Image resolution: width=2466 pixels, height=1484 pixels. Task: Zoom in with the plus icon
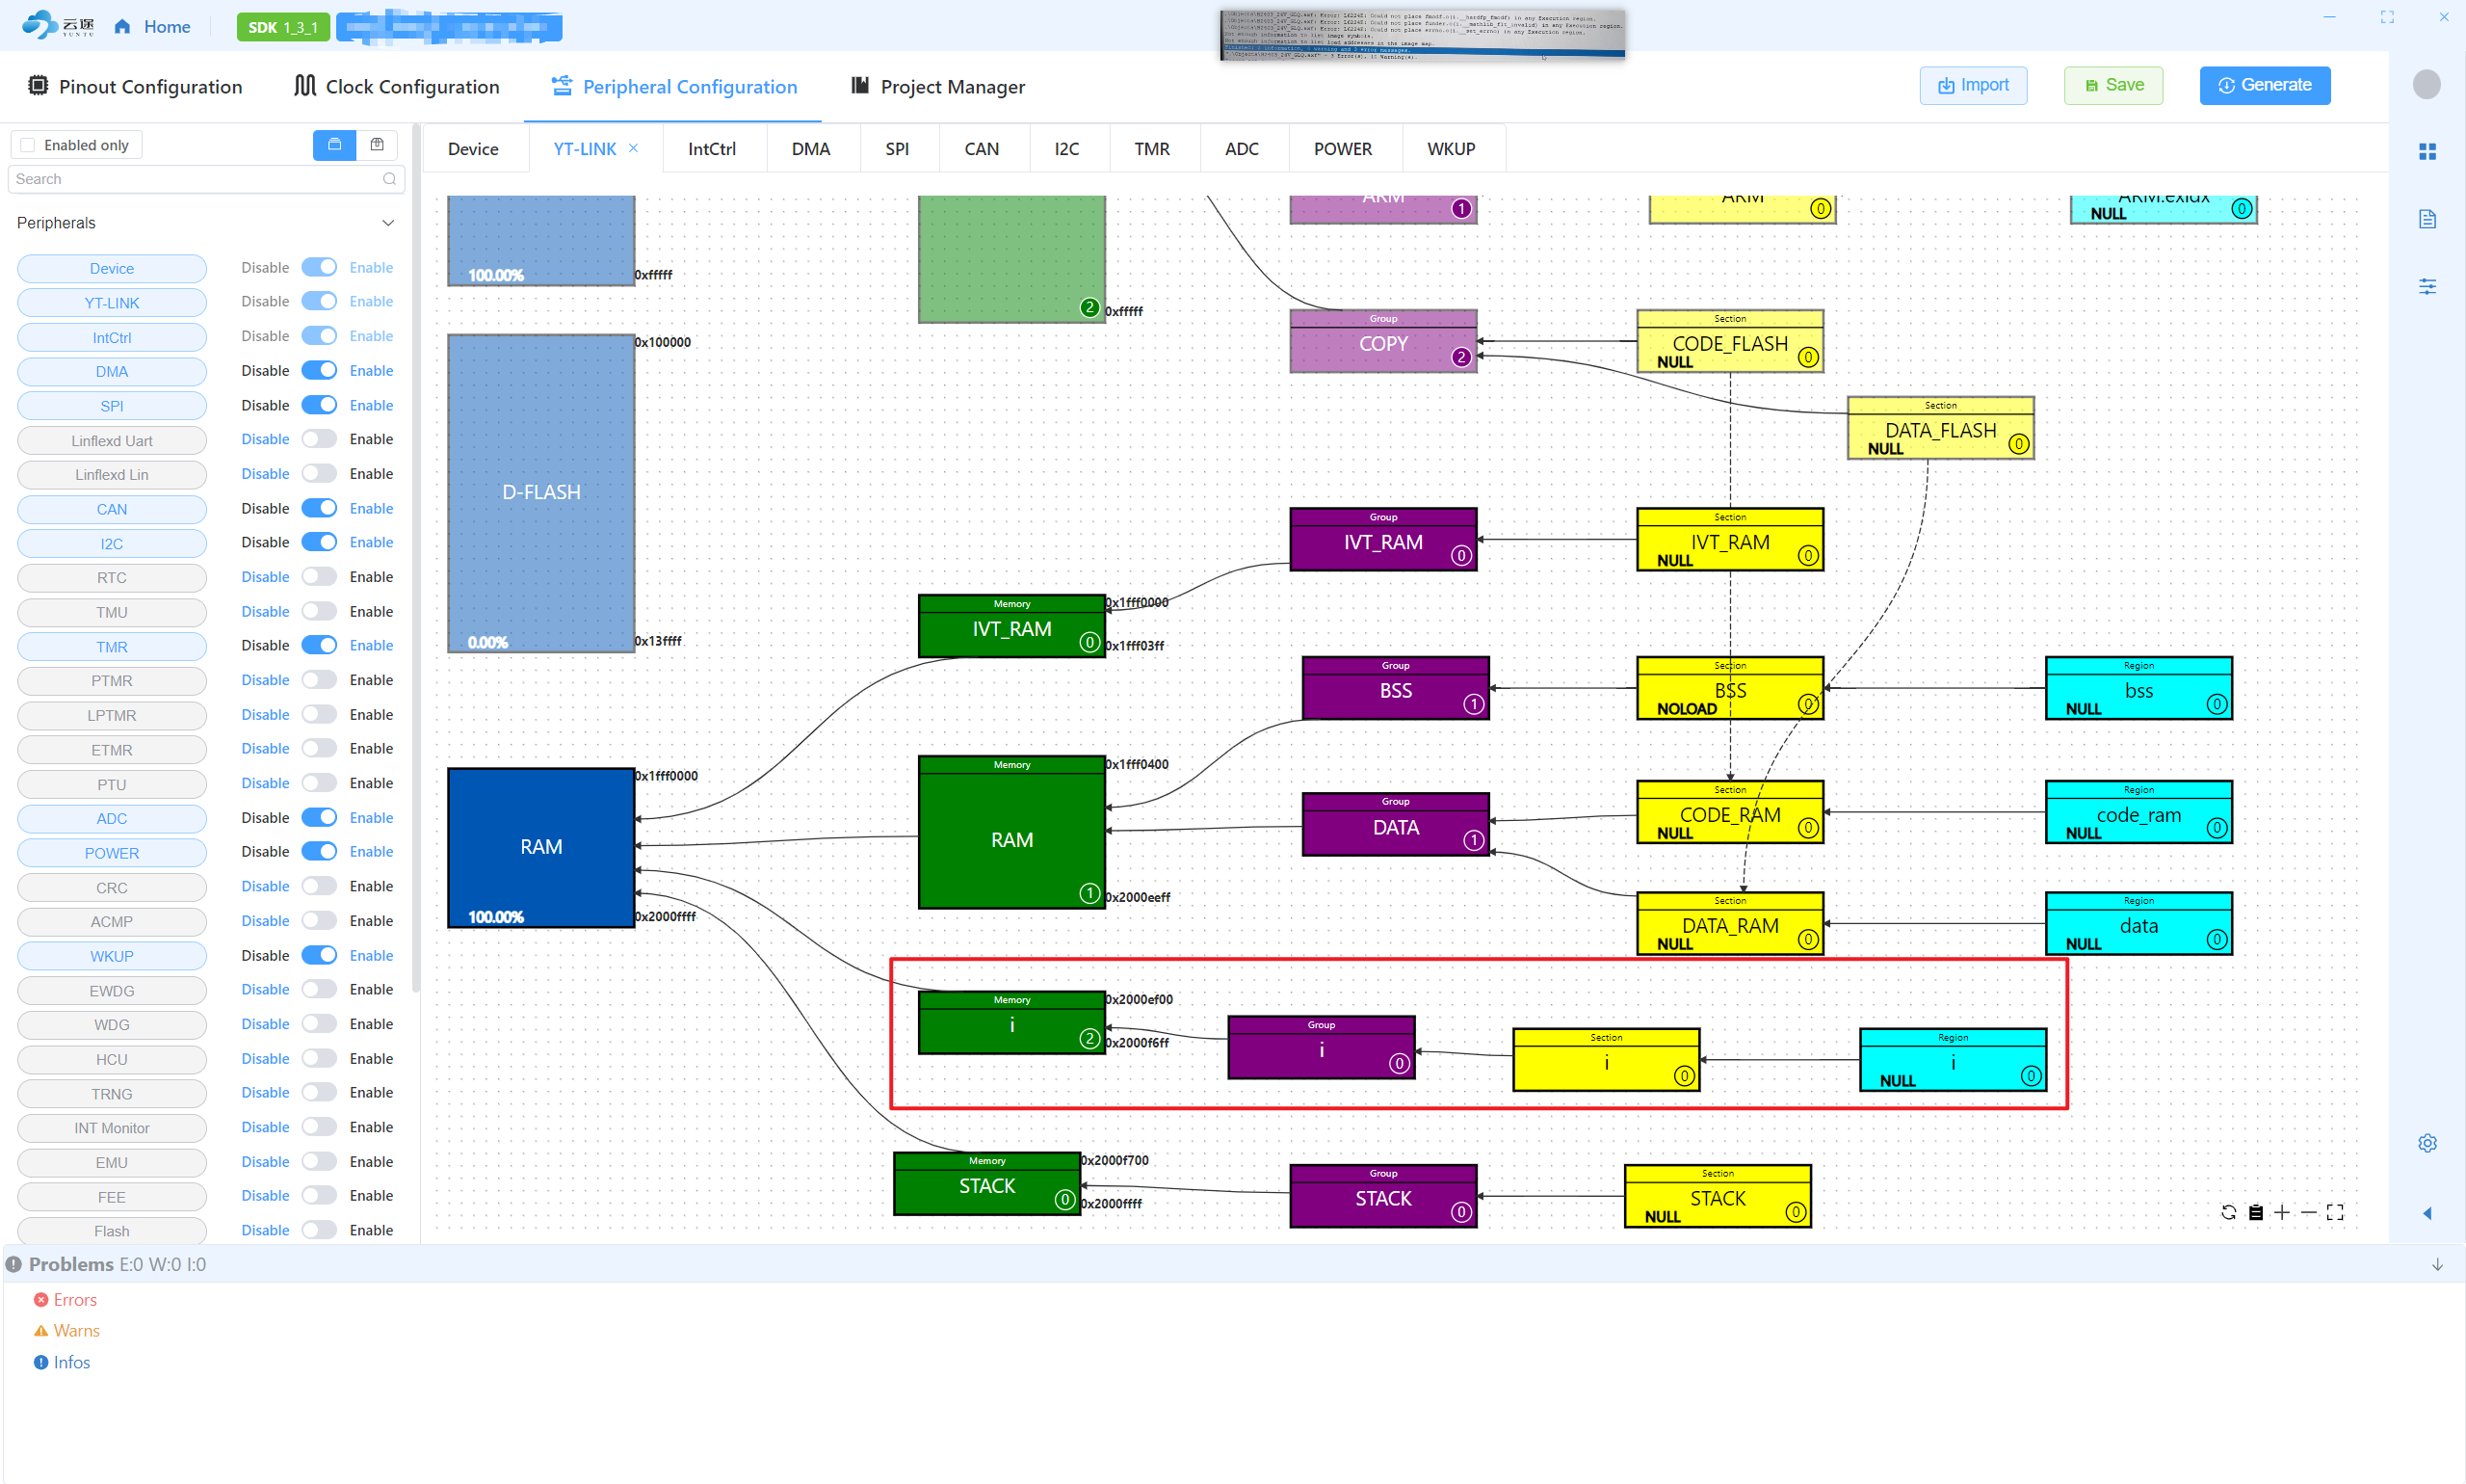point(2281,1212)
